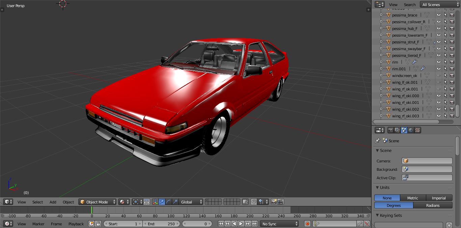Toggle renderability of wing_rf_oki.003

coord(452,116)
